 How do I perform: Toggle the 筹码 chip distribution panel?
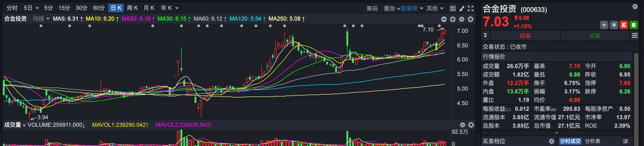point(372,8)
